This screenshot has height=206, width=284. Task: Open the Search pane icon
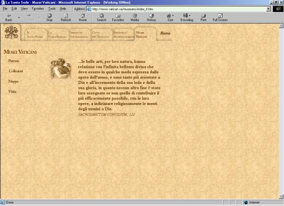click(101, 18)
